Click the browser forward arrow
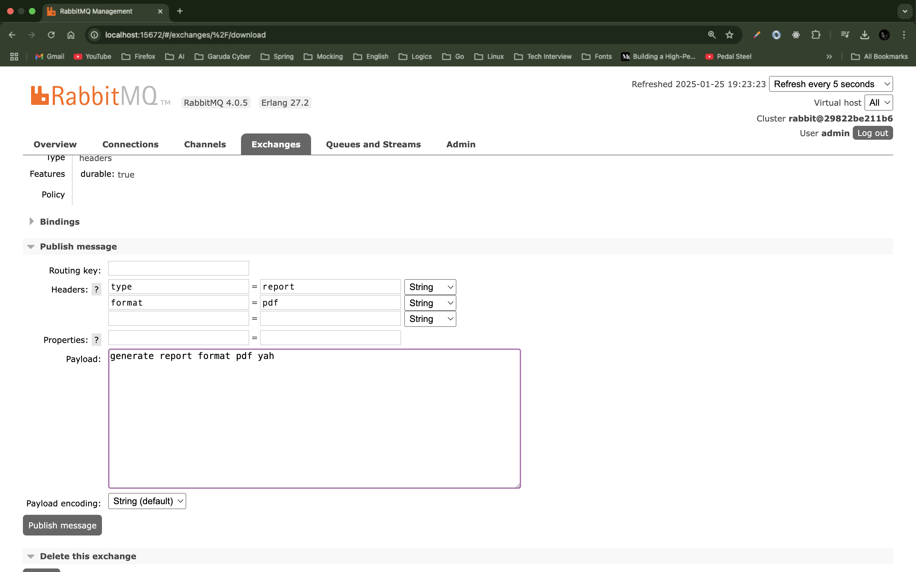 coord(31,35)
